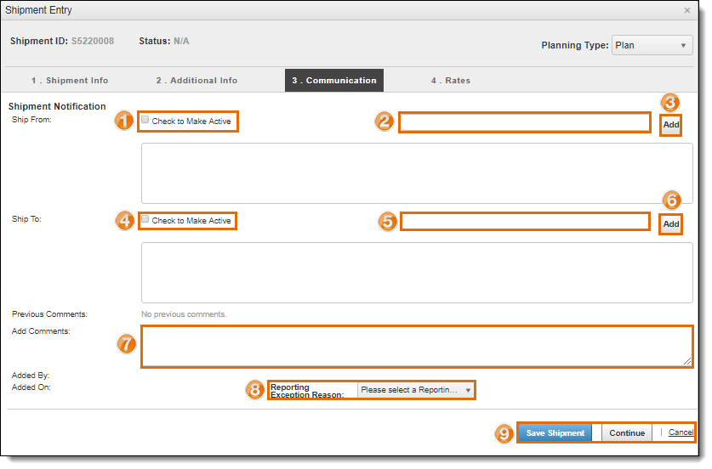Click Add next to Ship From email field
The width and height of the screenshot is (712, 469).
pyautogui.click(x=670, y=125)
